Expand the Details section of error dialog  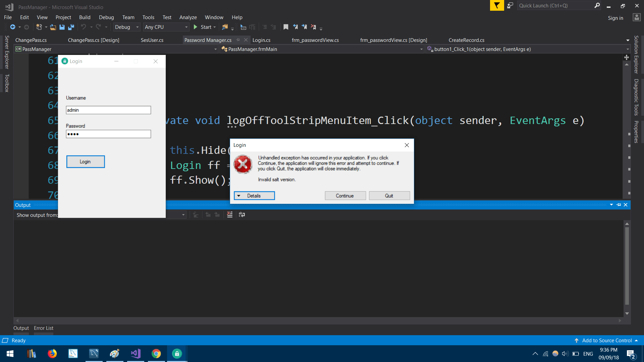click(x=254, y=196)
